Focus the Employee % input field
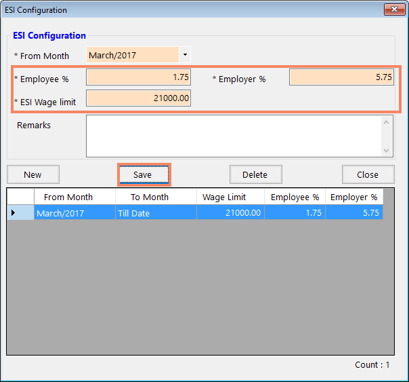This screenshot has height=382, width=409. point(138,77)
